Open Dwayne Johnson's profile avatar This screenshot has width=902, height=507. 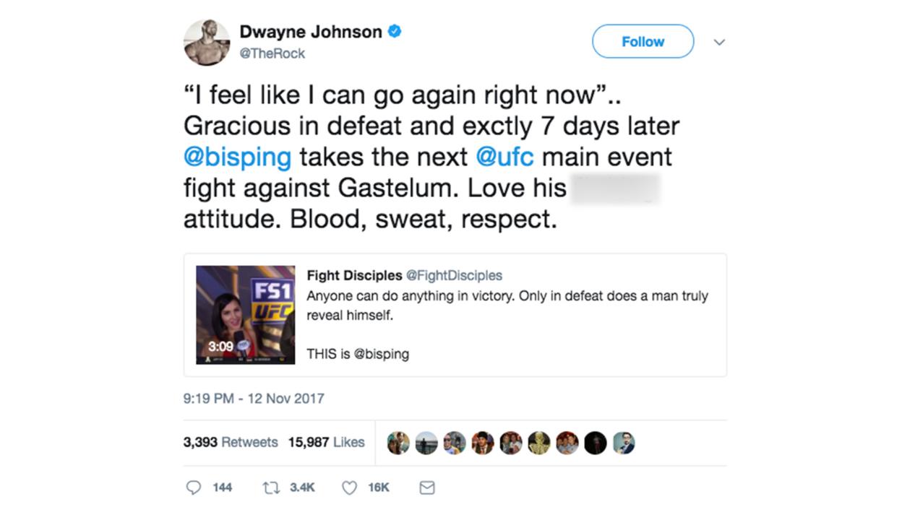tap(207, 41)
